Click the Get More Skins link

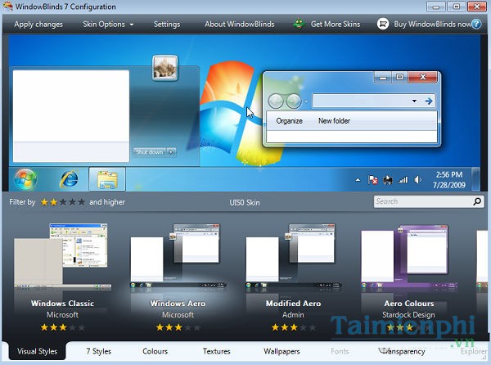(336, 24)
